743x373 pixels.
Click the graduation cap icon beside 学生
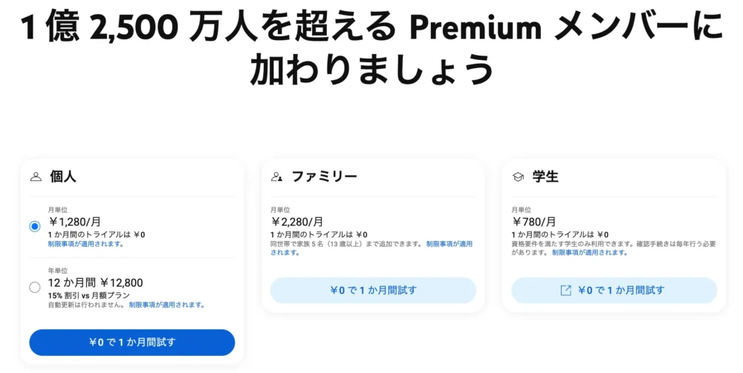(x=519, y=176)
